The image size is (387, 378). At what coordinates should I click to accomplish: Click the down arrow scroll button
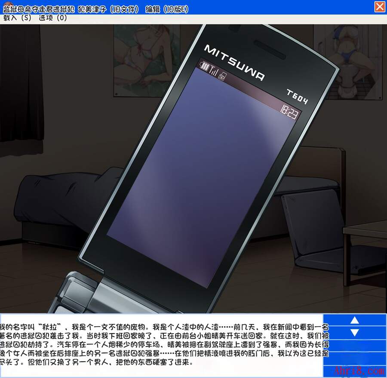pos(354,332)
